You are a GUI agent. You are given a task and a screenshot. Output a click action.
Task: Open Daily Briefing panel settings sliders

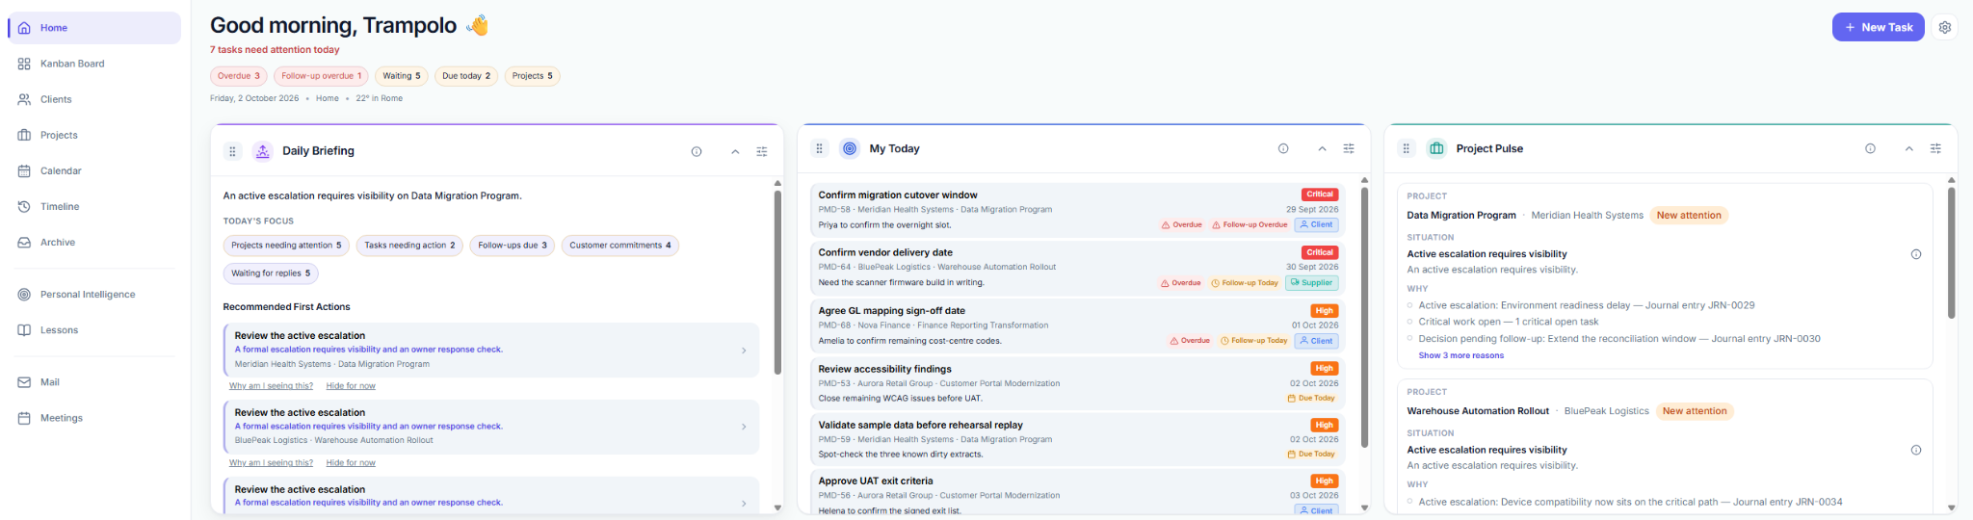(762, 151)
